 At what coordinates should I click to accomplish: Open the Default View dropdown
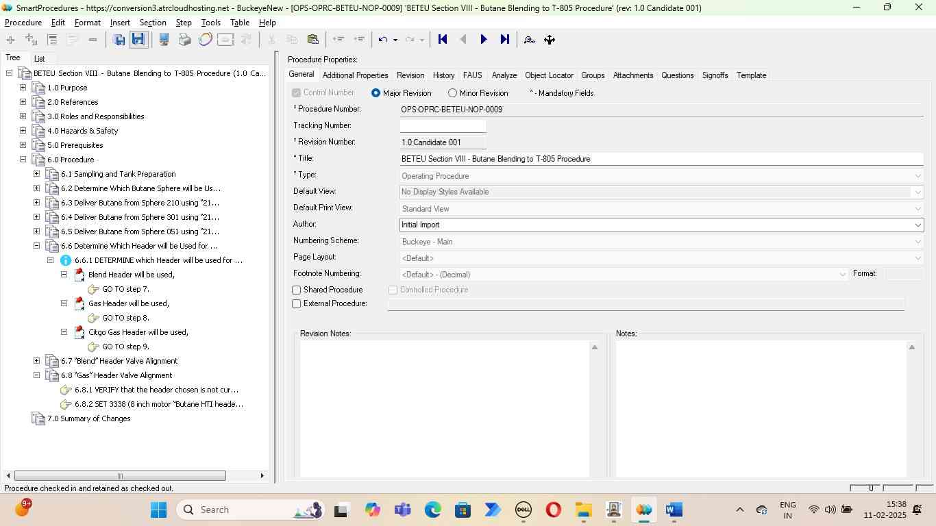(x=917, y=192)
